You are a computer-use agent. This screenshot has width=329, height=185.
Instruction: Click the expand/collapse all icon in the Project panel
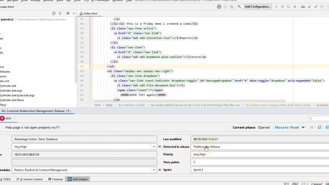pos(60,13)
